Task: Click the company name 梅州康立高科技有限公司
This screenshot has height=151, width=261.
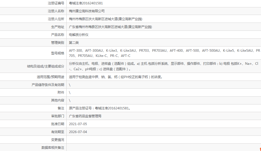Action: click(87, 11)
